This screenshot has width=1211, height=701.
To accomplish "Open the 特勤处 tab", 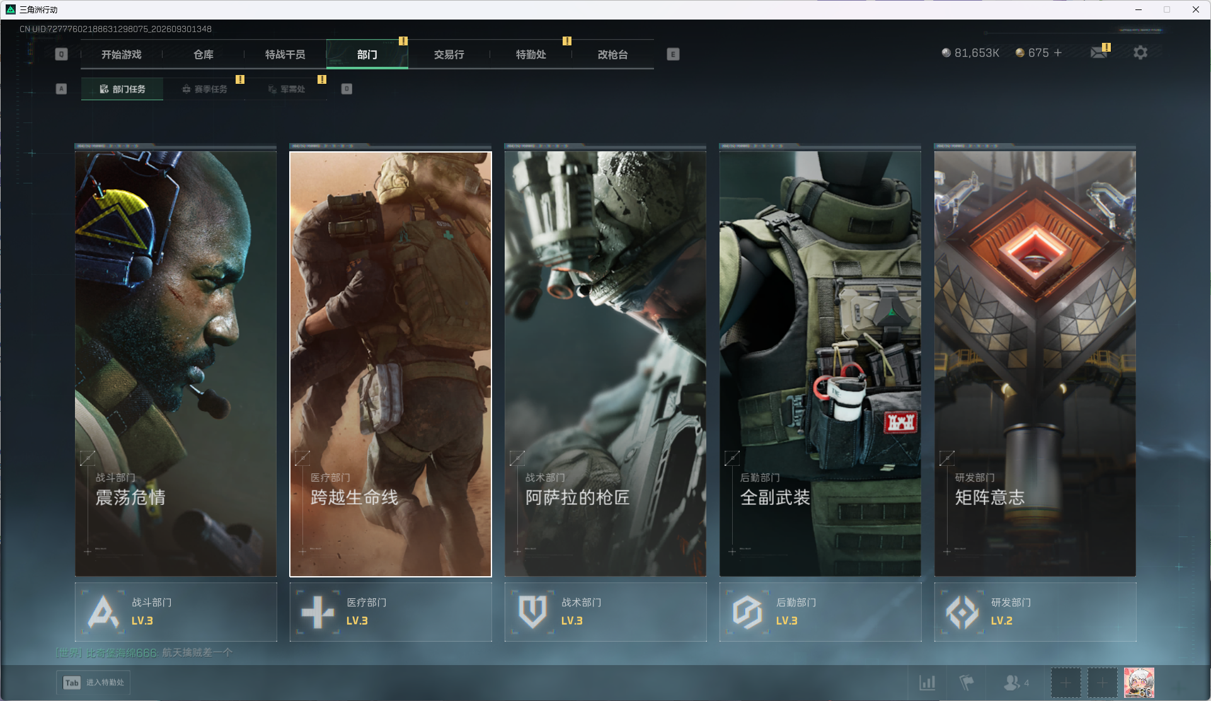I will click(x=531, y=55).
